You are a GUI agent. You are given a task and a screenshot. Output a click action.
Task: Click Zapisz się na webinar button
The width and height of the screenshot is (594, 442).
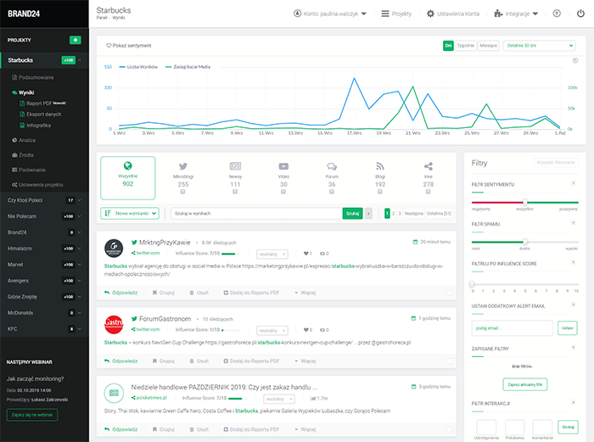point(32,415)
